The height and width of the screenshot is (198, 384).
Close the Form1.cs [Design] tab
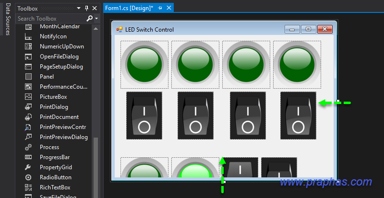(169, 8)
